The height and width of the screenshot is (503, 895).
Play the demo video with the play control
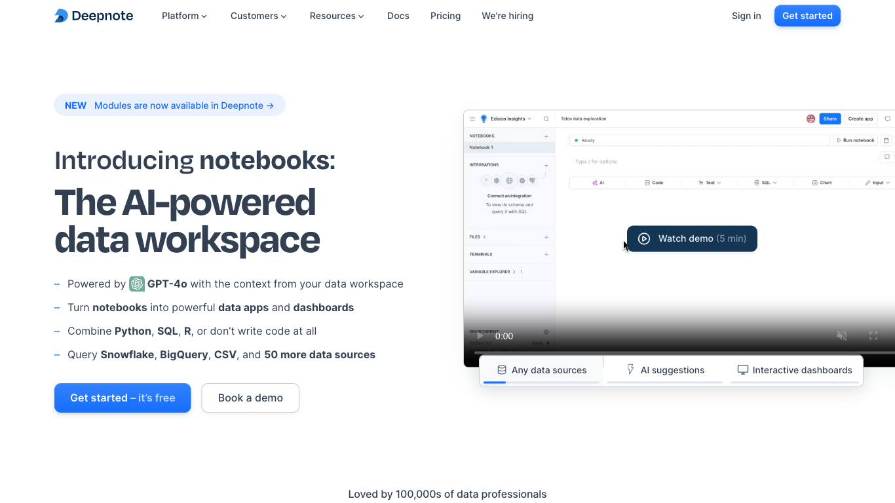[480, 336]
